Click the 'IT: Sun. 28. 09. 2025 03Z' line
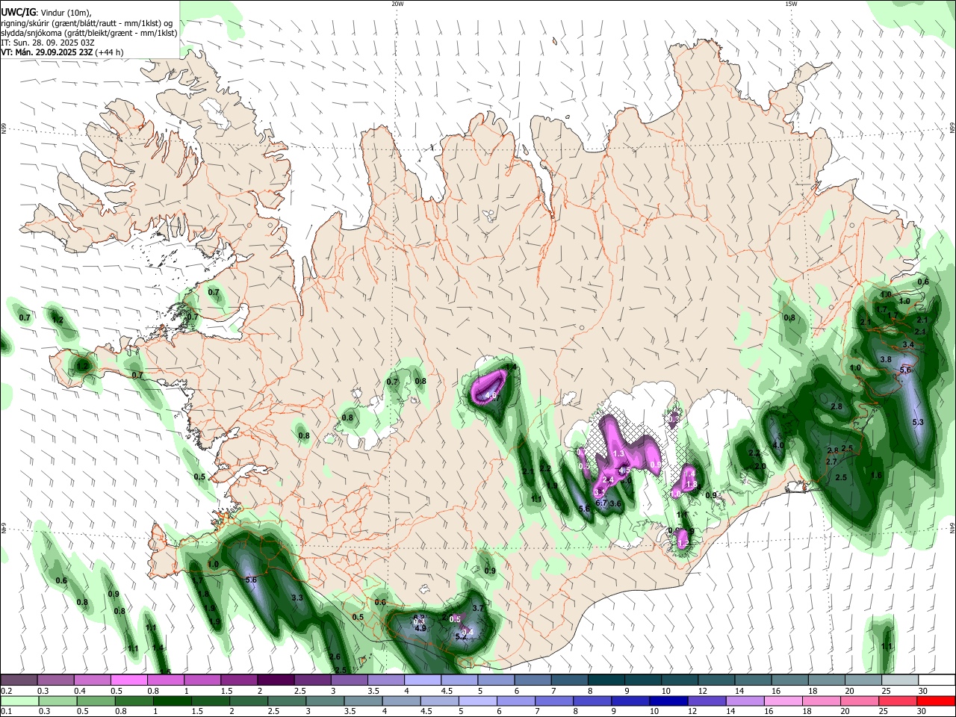 pyautogui.click(x=47, y=43)
